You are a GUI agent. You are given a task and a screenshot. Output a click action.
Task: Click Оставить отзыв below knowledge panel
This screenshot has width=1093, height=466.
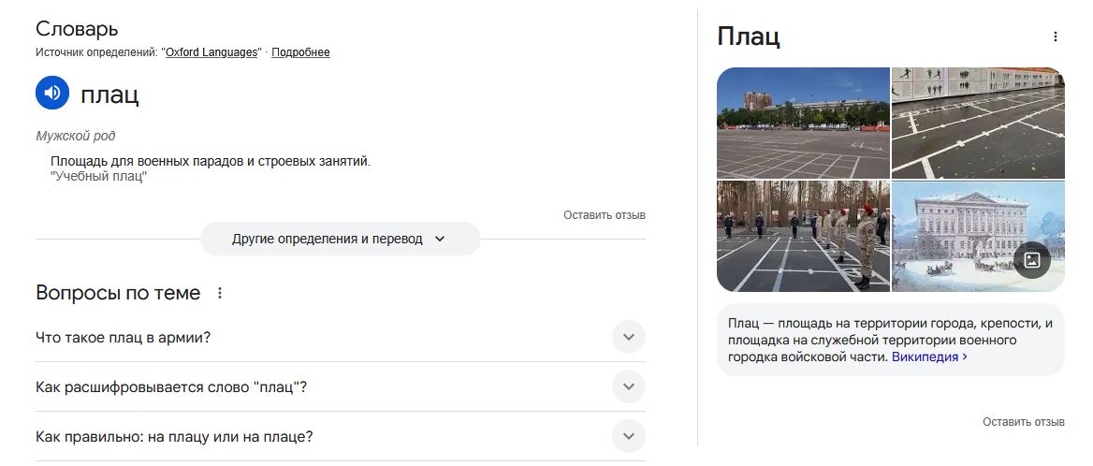[1024, 422]
